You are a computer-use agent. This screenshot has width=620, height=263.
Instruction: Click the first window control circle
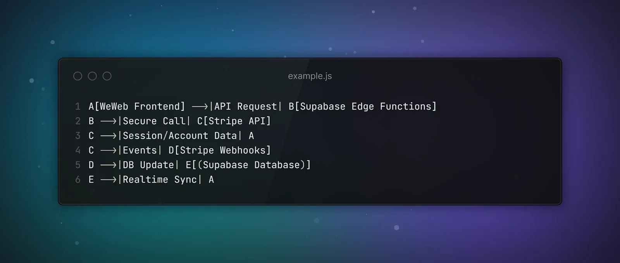click(77, 76)
